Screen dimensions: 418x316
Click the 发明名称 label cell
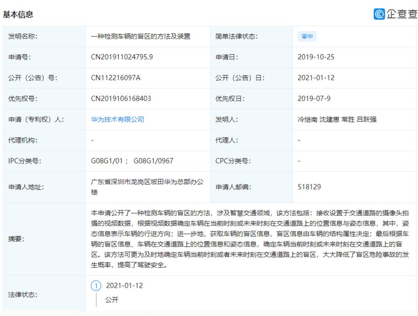point(44,36)
